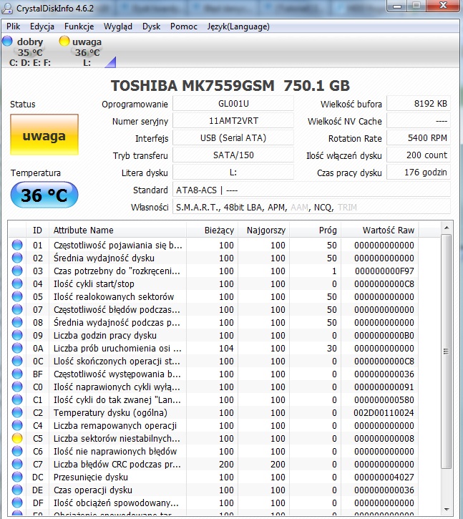Click raw value 002D00110024
The width and height of the screenshot is (463, 519).
[x=384, y=413]
